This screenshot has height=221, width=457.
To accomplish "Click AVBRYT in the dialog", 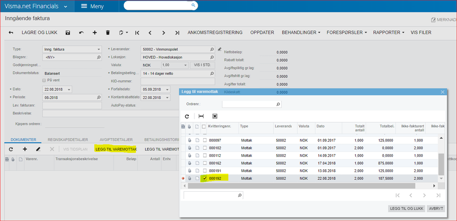I will (436, 209).
